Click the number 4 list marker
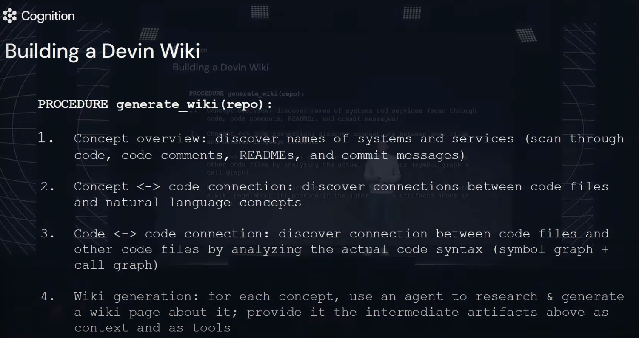The image size is (639, 338). coord(48,296)
